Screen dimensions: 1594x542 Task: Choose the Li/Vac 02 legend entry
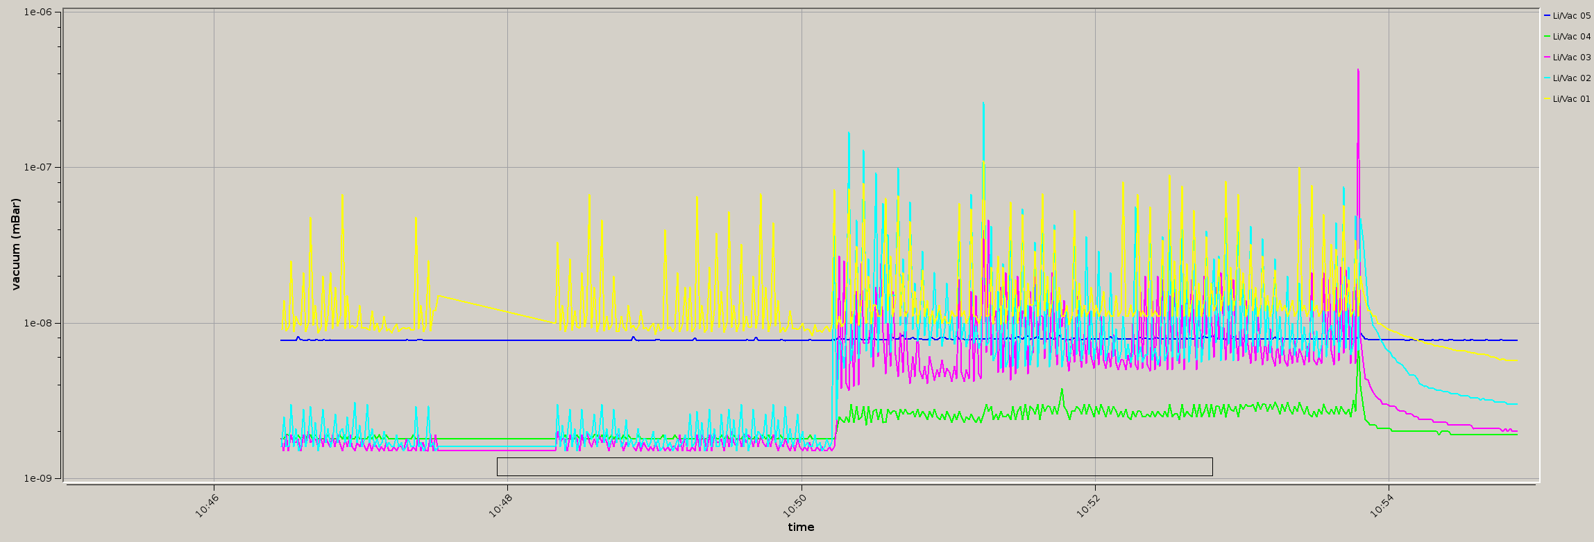point(1570,78)
